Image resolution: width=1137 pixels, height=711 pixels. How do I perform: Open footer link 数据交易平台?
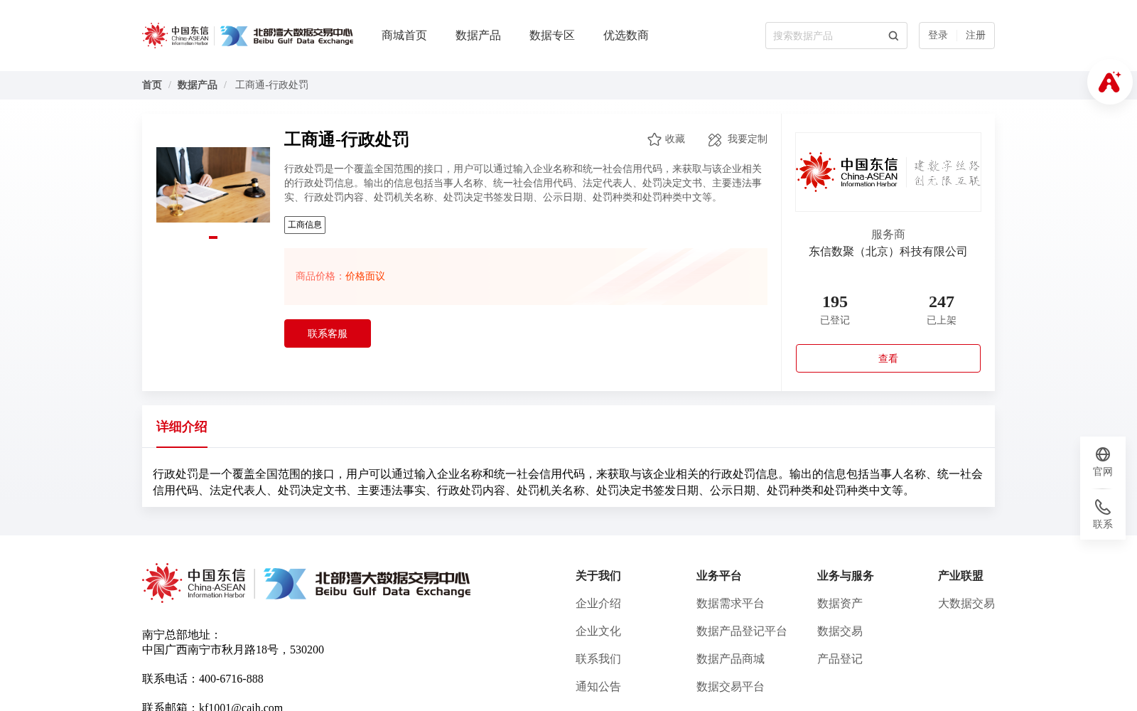point(731,687)
